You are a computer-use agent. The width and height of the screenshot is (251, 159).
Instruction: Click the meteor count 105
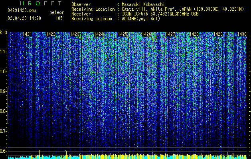59,18
